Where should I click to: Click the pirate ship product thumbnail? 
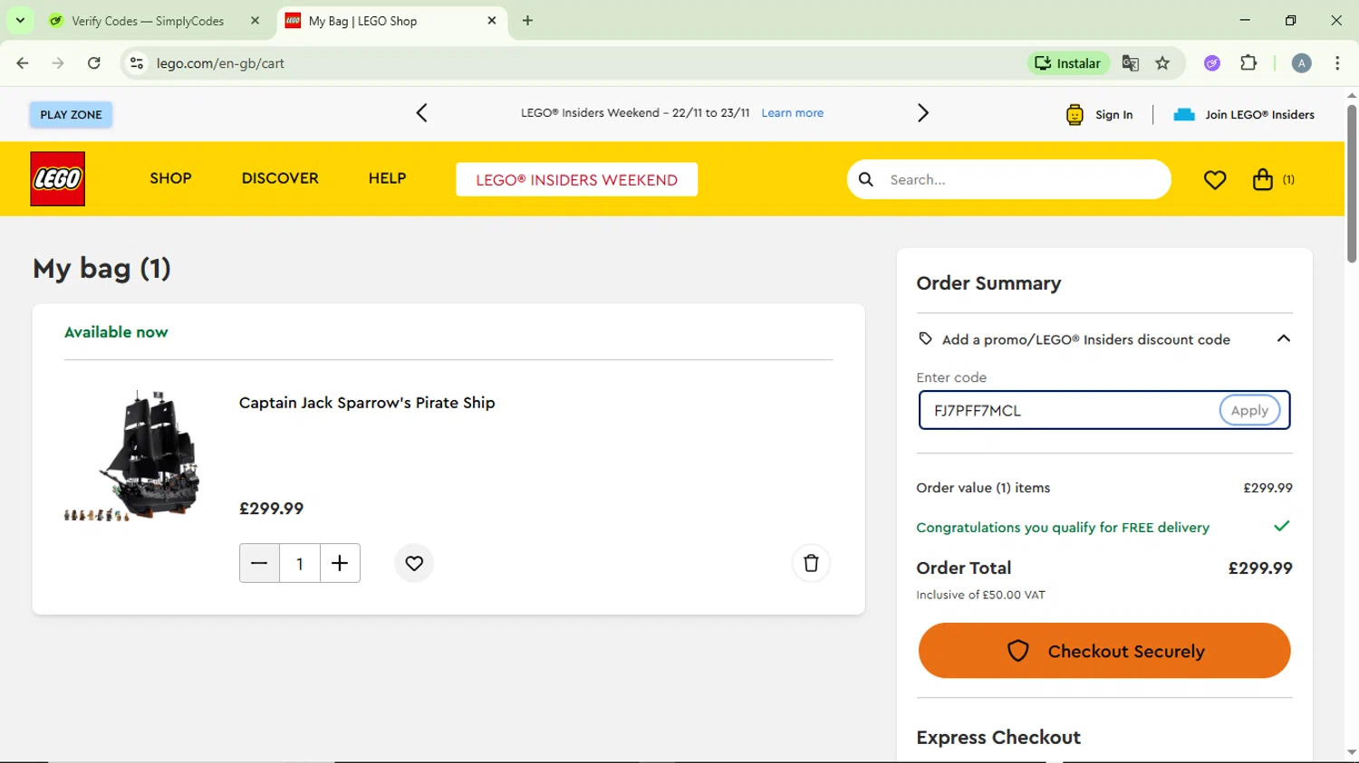[133, 455]
